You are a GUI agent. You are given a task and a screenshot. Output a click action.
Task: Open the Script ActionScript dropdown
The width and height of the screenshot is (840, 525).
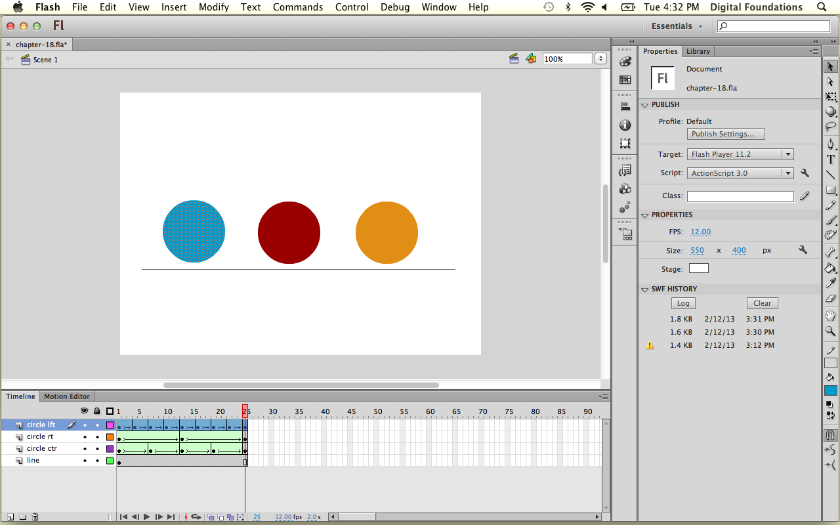[x=740, y=173]
